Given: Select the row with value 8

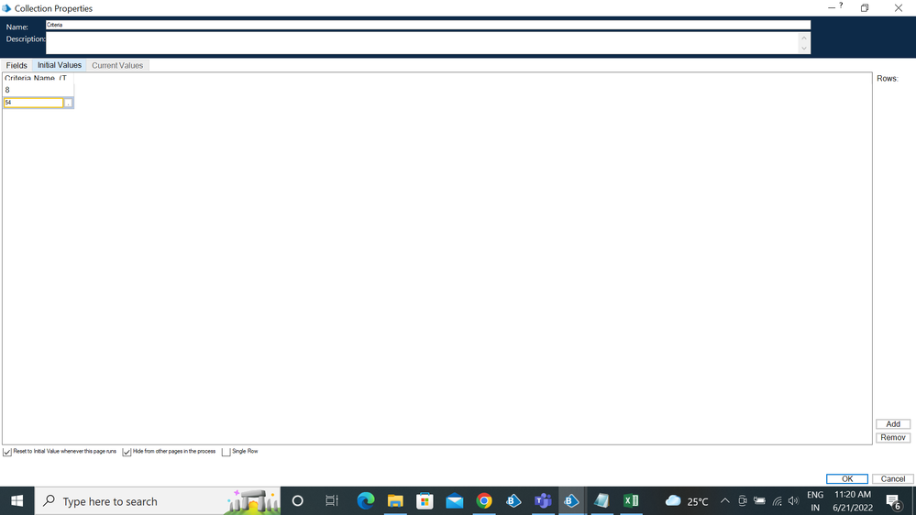Looking at the screenshot, I should (38, 90).
